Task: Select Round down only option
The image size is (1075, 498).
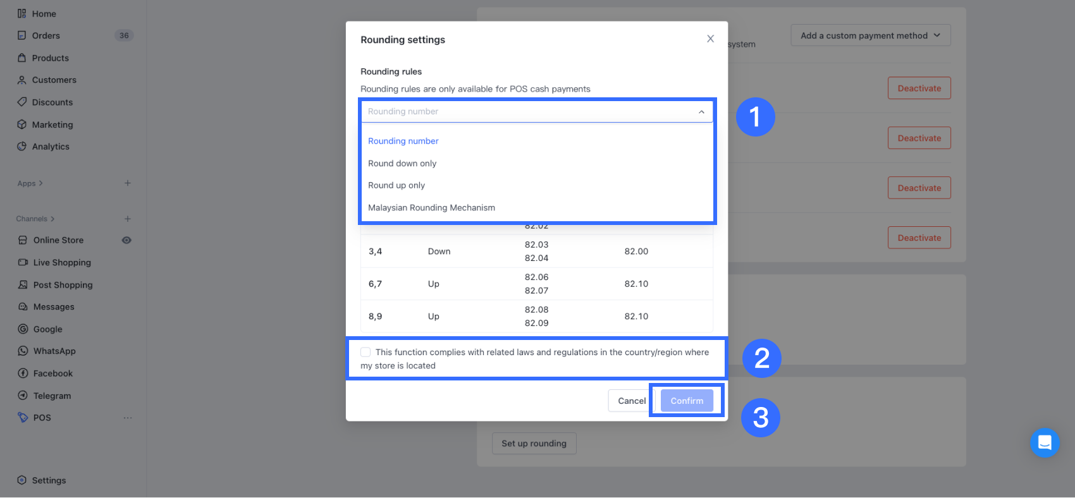Action: click(402, 163)
